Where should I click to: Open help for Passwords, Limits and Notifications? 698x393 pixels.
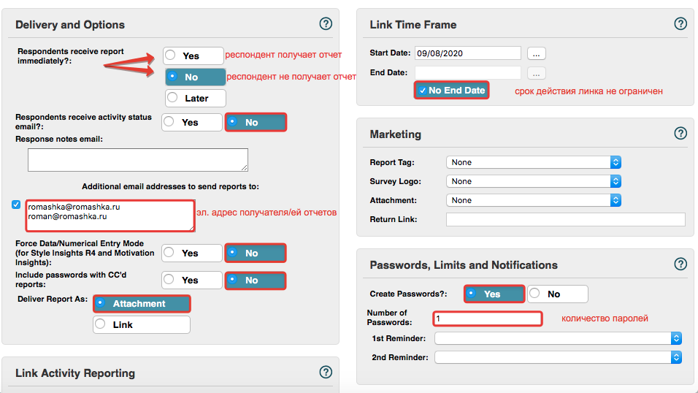click(680, 264)
